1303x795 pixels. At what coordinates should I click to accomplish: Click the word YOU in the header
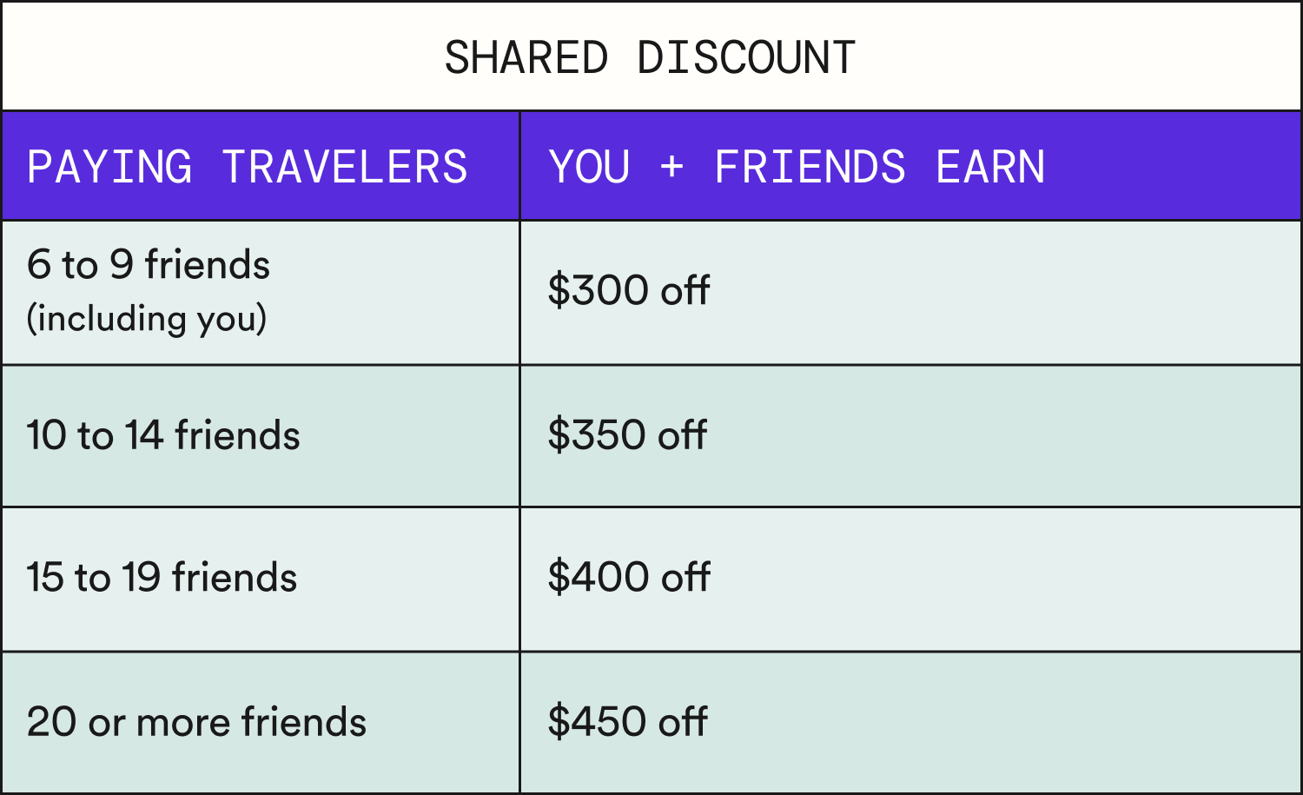[x=589, y=167]
